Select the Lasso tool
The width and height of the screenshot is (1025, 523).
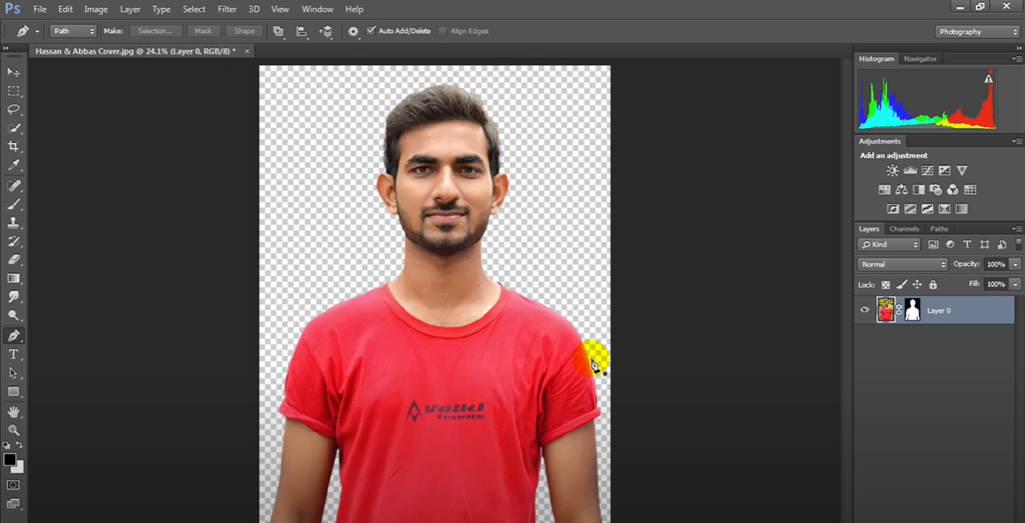(14, 109)
